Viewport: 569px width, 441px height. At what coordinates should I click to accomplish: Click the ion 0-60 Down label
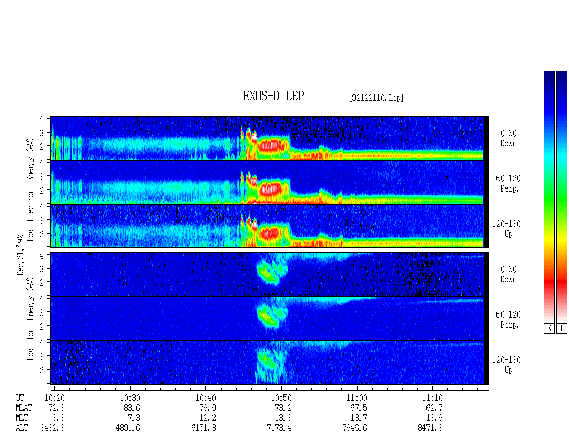(508, 274)
